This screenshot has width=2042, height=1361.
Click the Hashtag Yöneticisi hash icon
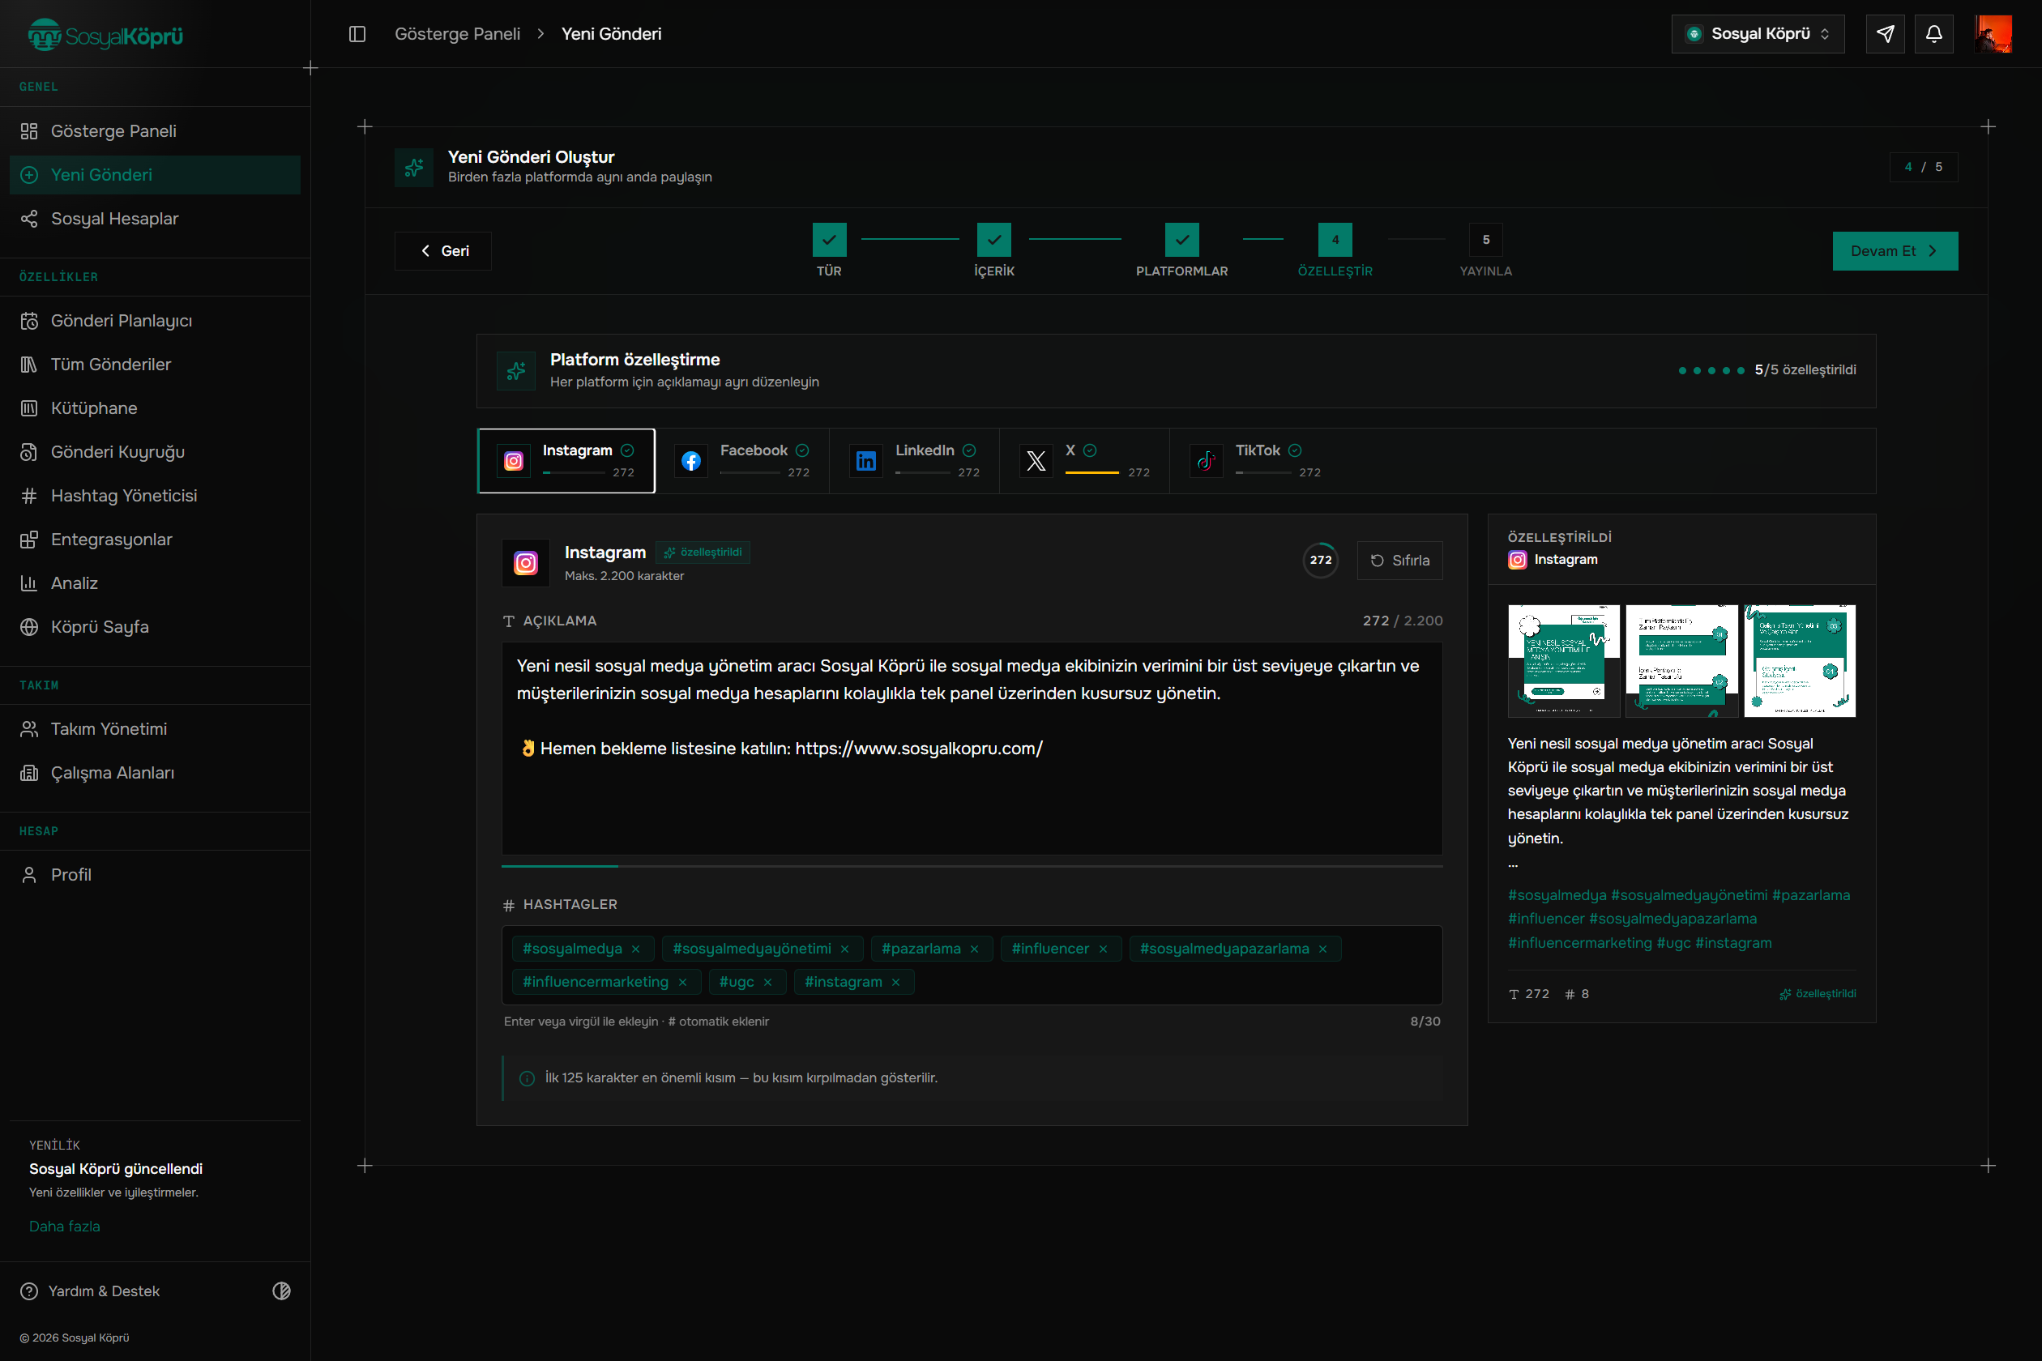(x=29, y=496)
